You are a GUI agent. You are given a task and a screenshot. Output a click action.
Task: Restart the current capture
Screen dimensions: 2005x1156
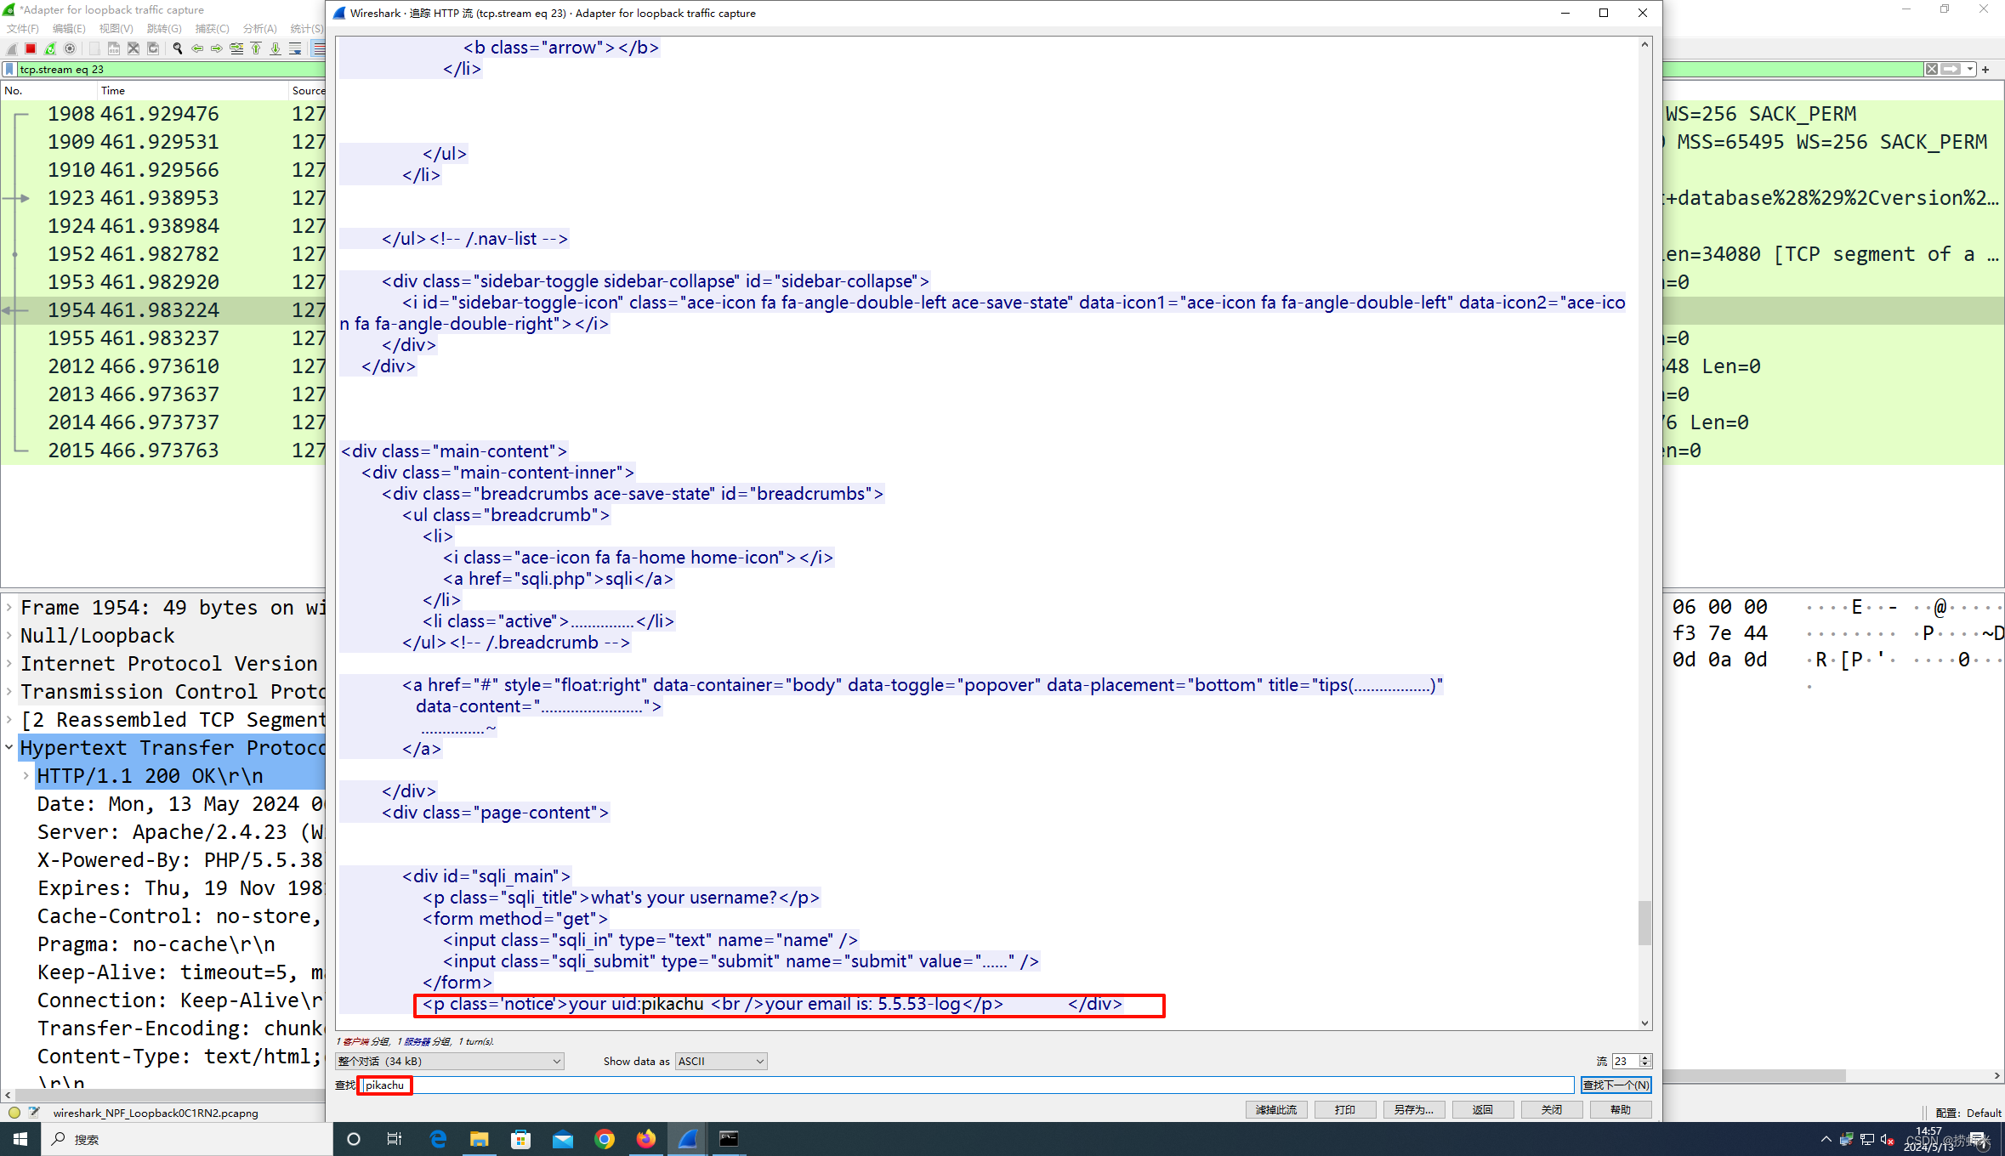[50, 48]
